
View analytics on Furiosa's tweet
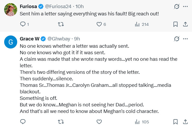(137, 24)
